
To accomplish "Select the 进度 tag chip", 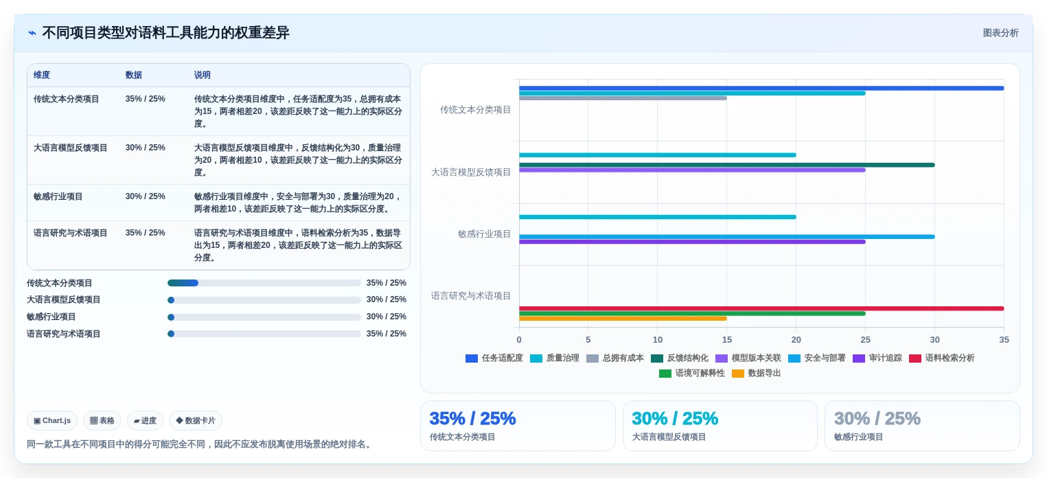I will click(x=145, y=420).
